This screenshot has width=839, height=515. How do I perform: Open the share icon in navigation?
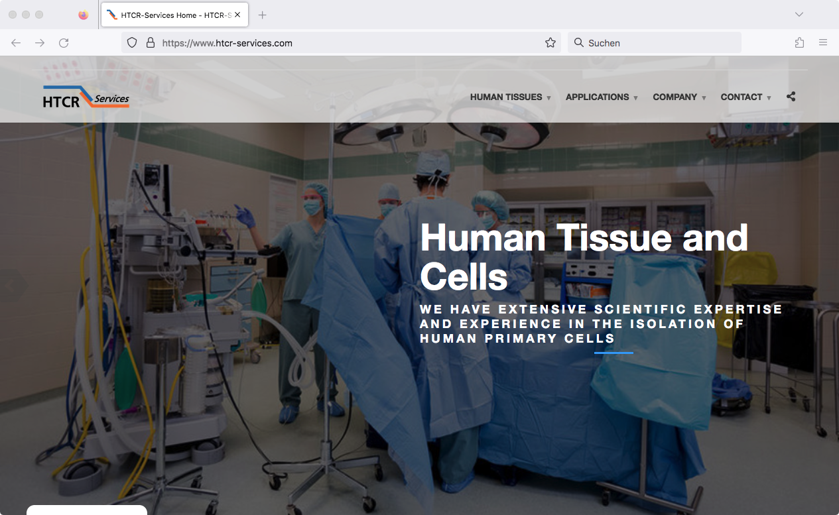click(791, 97)
